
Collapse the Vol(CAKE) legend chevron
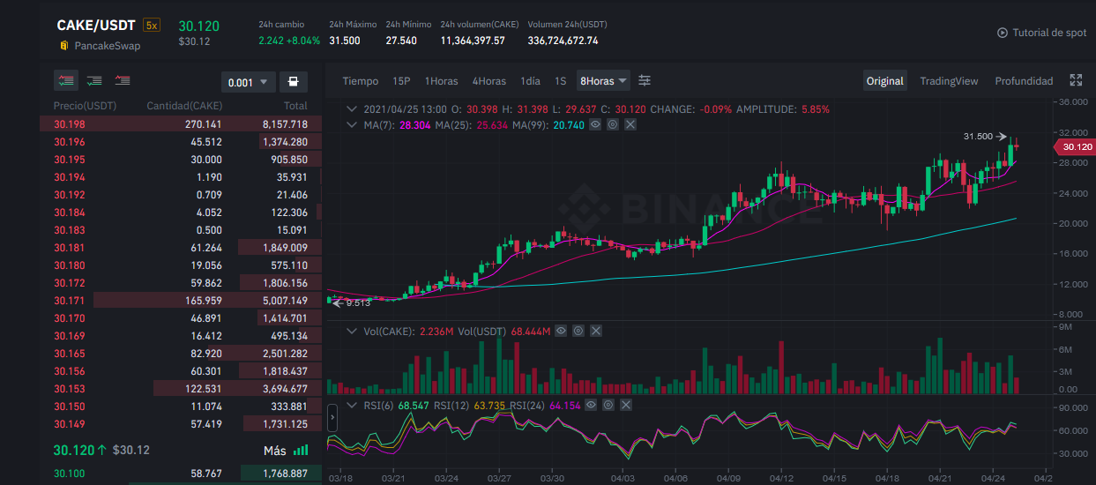[353, 331]
